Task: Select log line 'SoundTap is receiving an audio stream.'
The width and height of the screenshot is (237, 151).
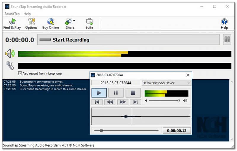Action: (x=46, y=85)
